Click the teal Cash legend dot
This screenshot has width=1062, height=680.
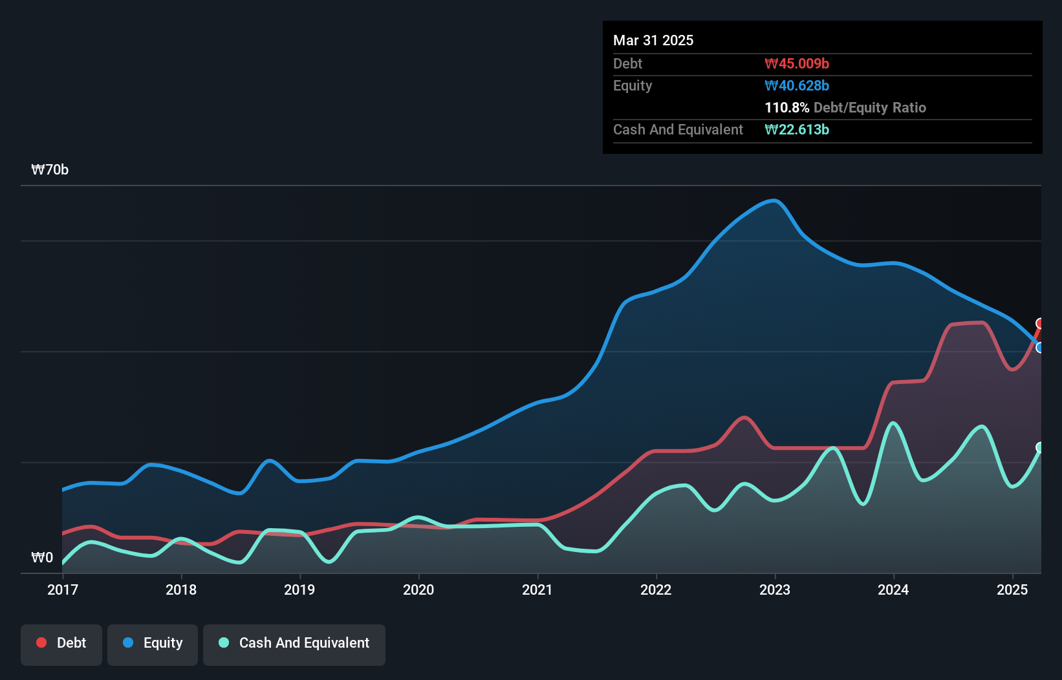(x=224, y=643)
